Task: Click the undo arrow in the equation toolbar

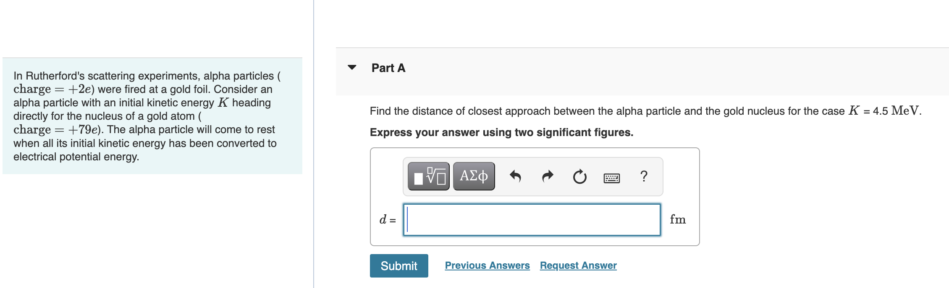Action: tap(516, 176)
